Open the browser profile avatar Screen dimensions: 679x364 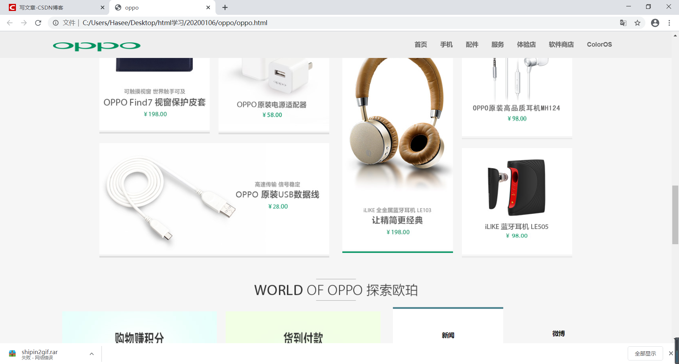pos(655,23)
